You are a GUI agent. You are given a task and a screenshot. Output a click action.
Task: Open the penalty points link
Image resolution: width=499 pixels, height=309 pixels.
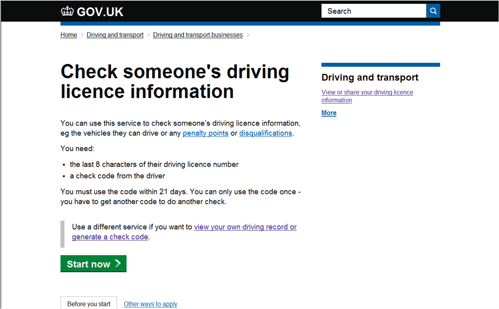coord(205,133)
